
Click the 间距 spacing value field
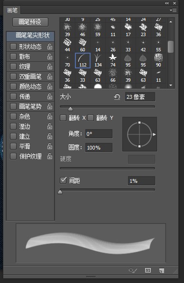click(x=141, y=180)
